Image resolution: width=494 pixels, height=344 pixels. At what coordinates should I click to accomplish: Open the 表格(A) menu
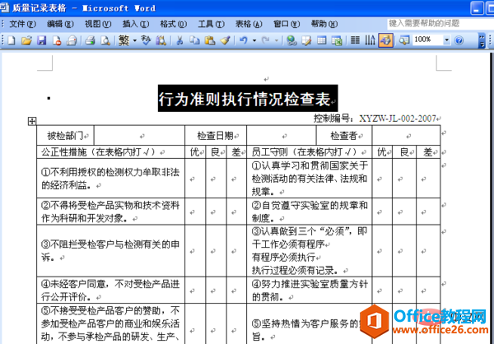click(x=249, y=24)
